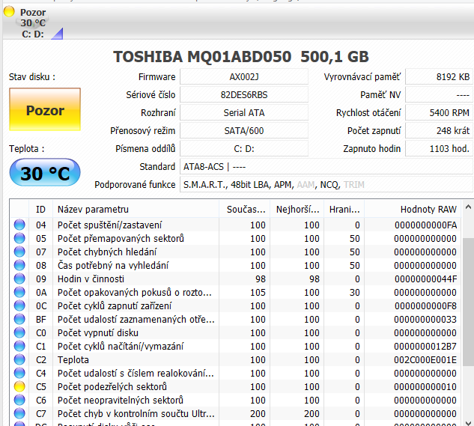Click the yellow status circle in disk tab

pos(9,11)
